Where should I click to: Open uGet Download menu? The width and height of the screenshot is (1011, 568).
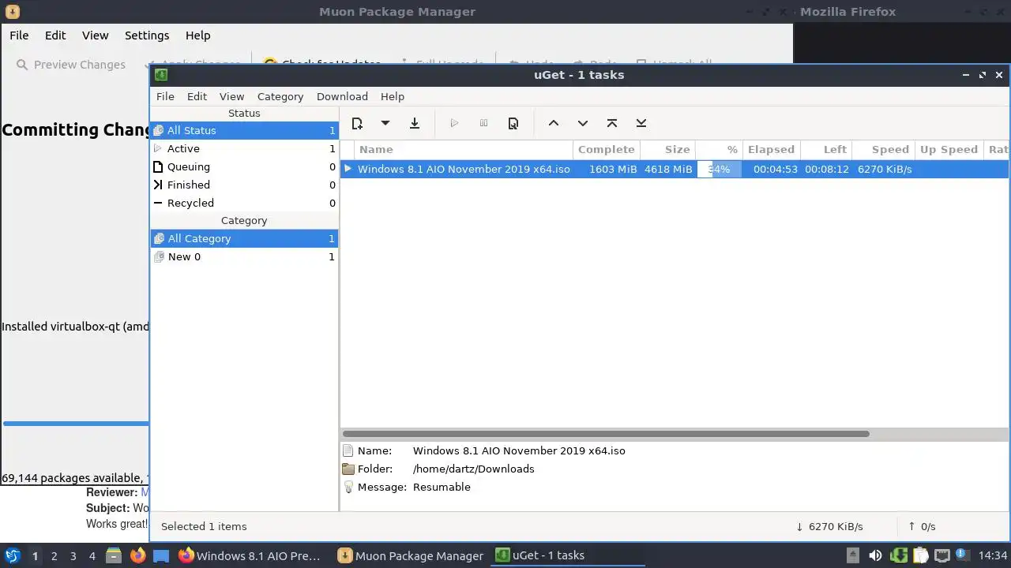click(342, 96)
